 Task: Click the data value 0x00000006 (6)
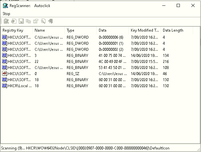click(x=111, y=37)
